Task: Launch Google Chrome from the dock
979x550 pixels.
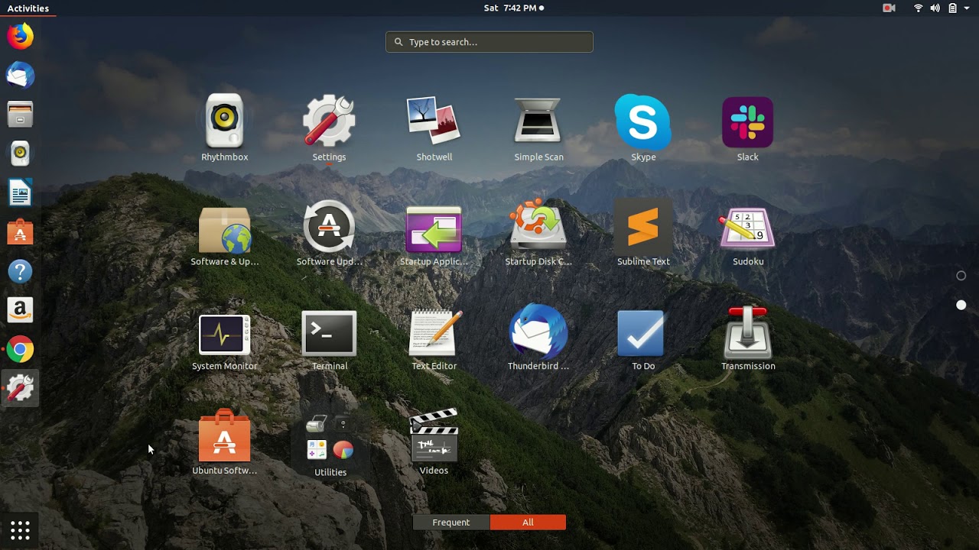Action: point(21,349)
